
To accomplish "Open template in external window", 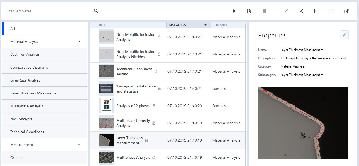I will point(346,11).
